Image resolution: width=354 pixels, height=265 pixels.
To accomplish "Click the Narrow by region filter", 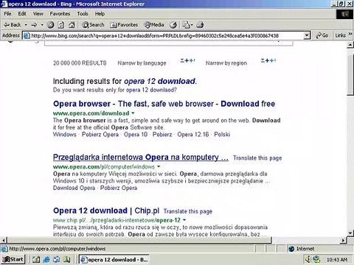I will point(226,63).
